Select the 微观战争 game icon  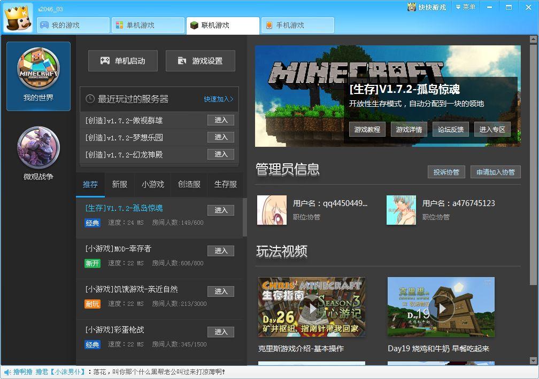(38, 148)
